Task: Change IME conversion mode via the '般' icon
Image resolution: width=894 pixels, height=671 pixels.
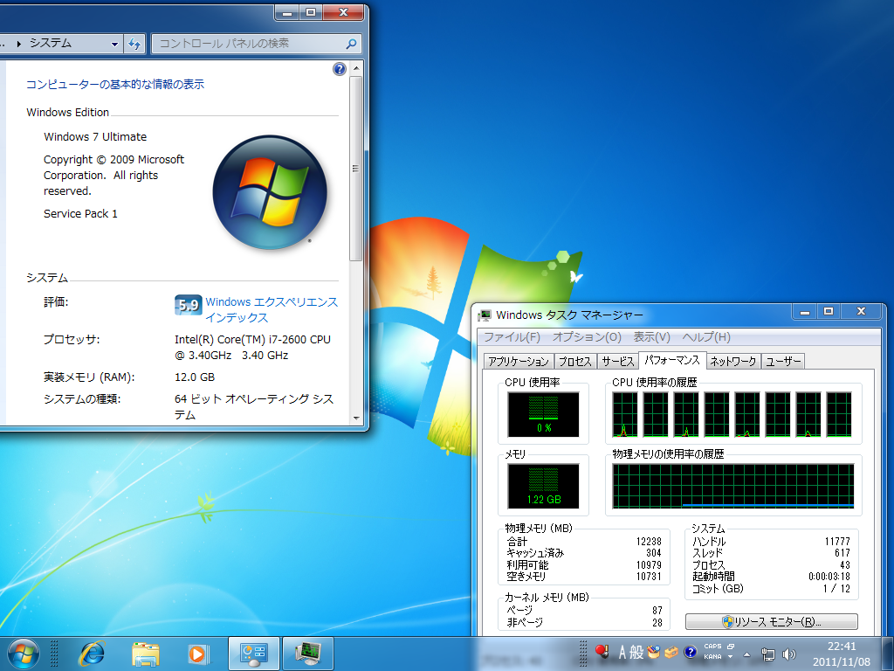Action: click(636, 652)
